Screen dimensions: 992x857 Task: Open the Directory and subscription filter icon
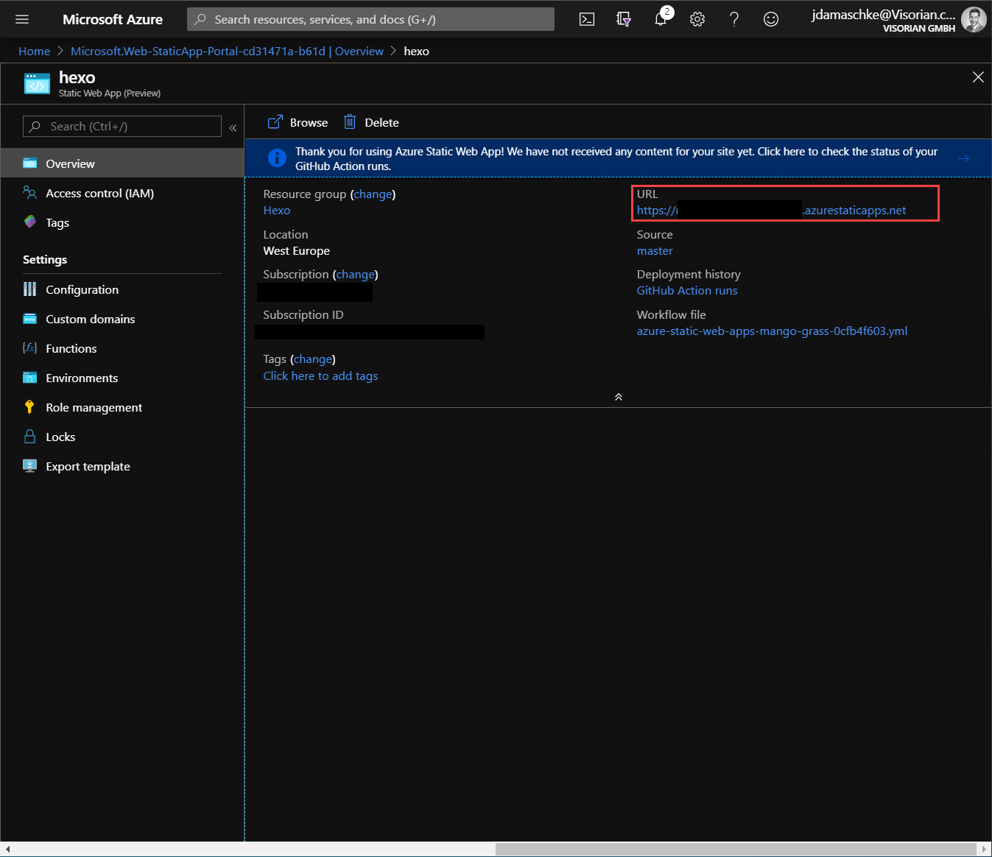pyautogui.click(x=624, y=19)
